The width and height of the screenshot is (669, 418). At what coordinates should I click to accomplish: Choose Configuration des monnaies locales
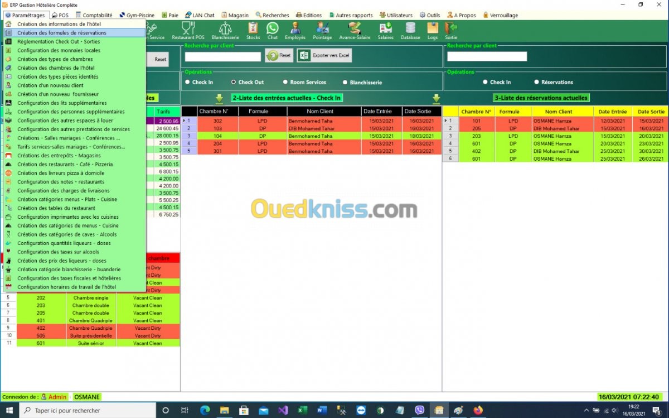tap(74, 50)
